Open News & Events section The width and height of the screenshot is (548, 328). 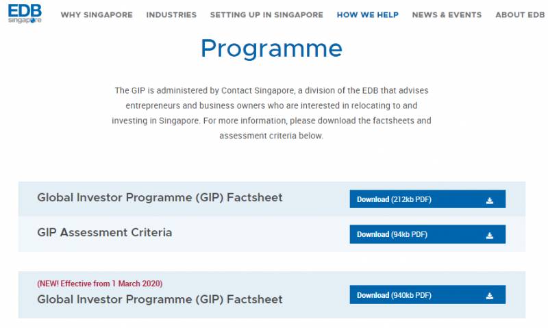[447, 15]
